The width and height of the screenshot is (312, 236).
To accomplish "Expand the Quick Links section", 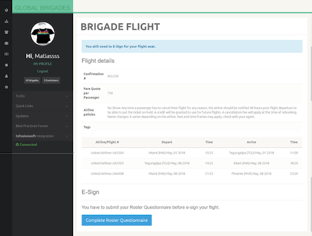I will click(43, 106).
